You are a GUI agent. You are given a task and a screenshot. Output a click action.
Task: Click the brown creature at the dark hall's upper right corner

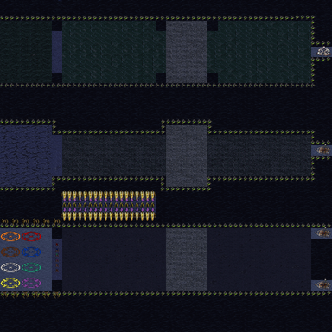[x=322, y=233]
